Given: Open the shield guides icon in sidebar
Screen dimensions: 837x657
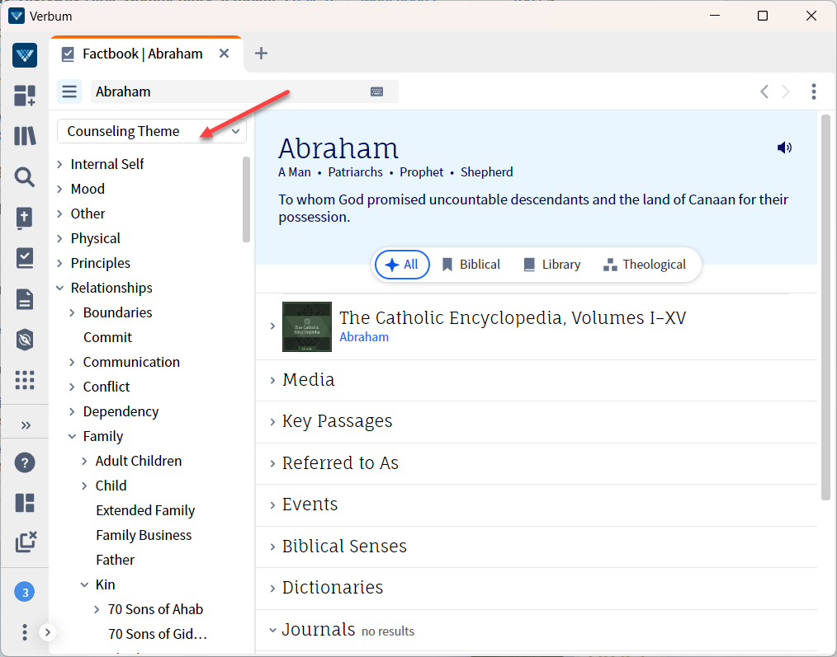Looking at the screenshot, I should 25,340.
